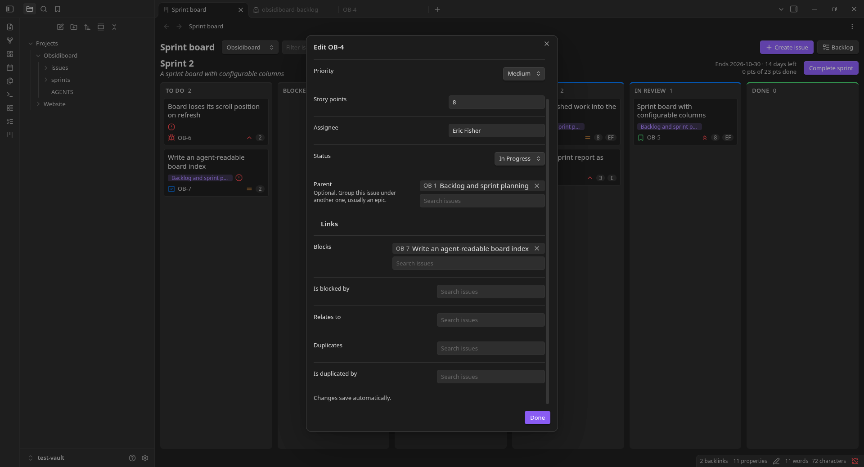Collapse the Projects folder
The height and width of the screenshot is (467, 864).
[31, 44]
